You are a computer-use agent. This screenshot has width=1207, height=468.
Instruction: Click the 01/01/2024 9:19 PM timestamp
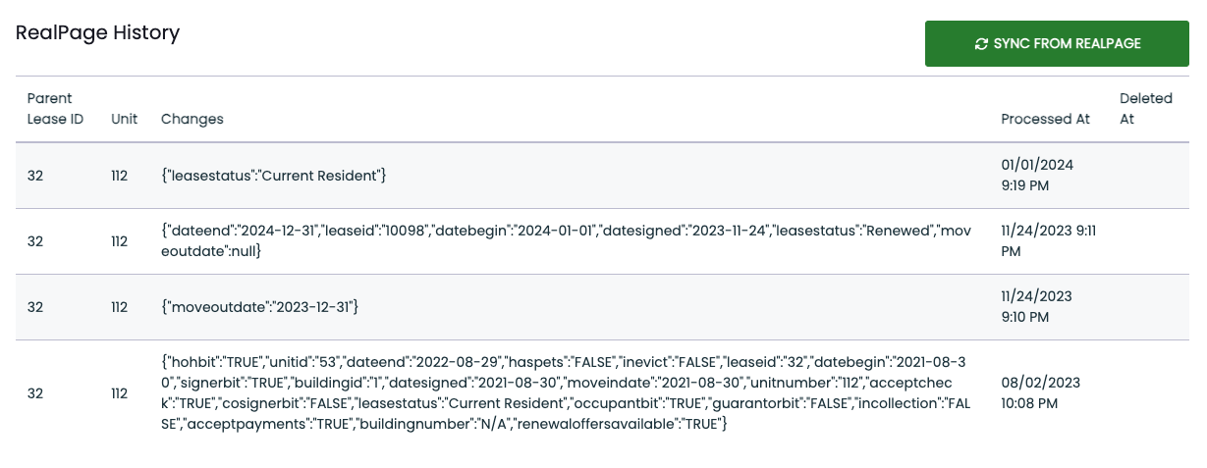[1037, 176]
